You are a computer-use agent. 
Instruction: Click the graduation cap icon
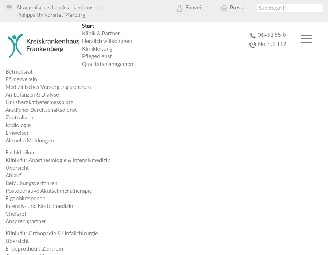click(9, 8)
